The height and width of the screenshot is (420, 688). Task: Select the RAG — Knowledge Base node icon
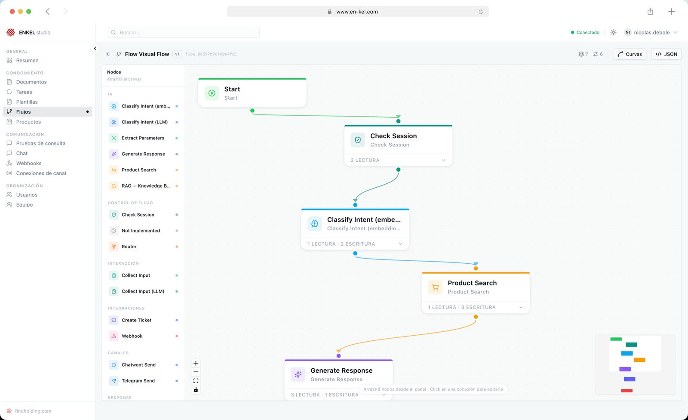(114, 185)
